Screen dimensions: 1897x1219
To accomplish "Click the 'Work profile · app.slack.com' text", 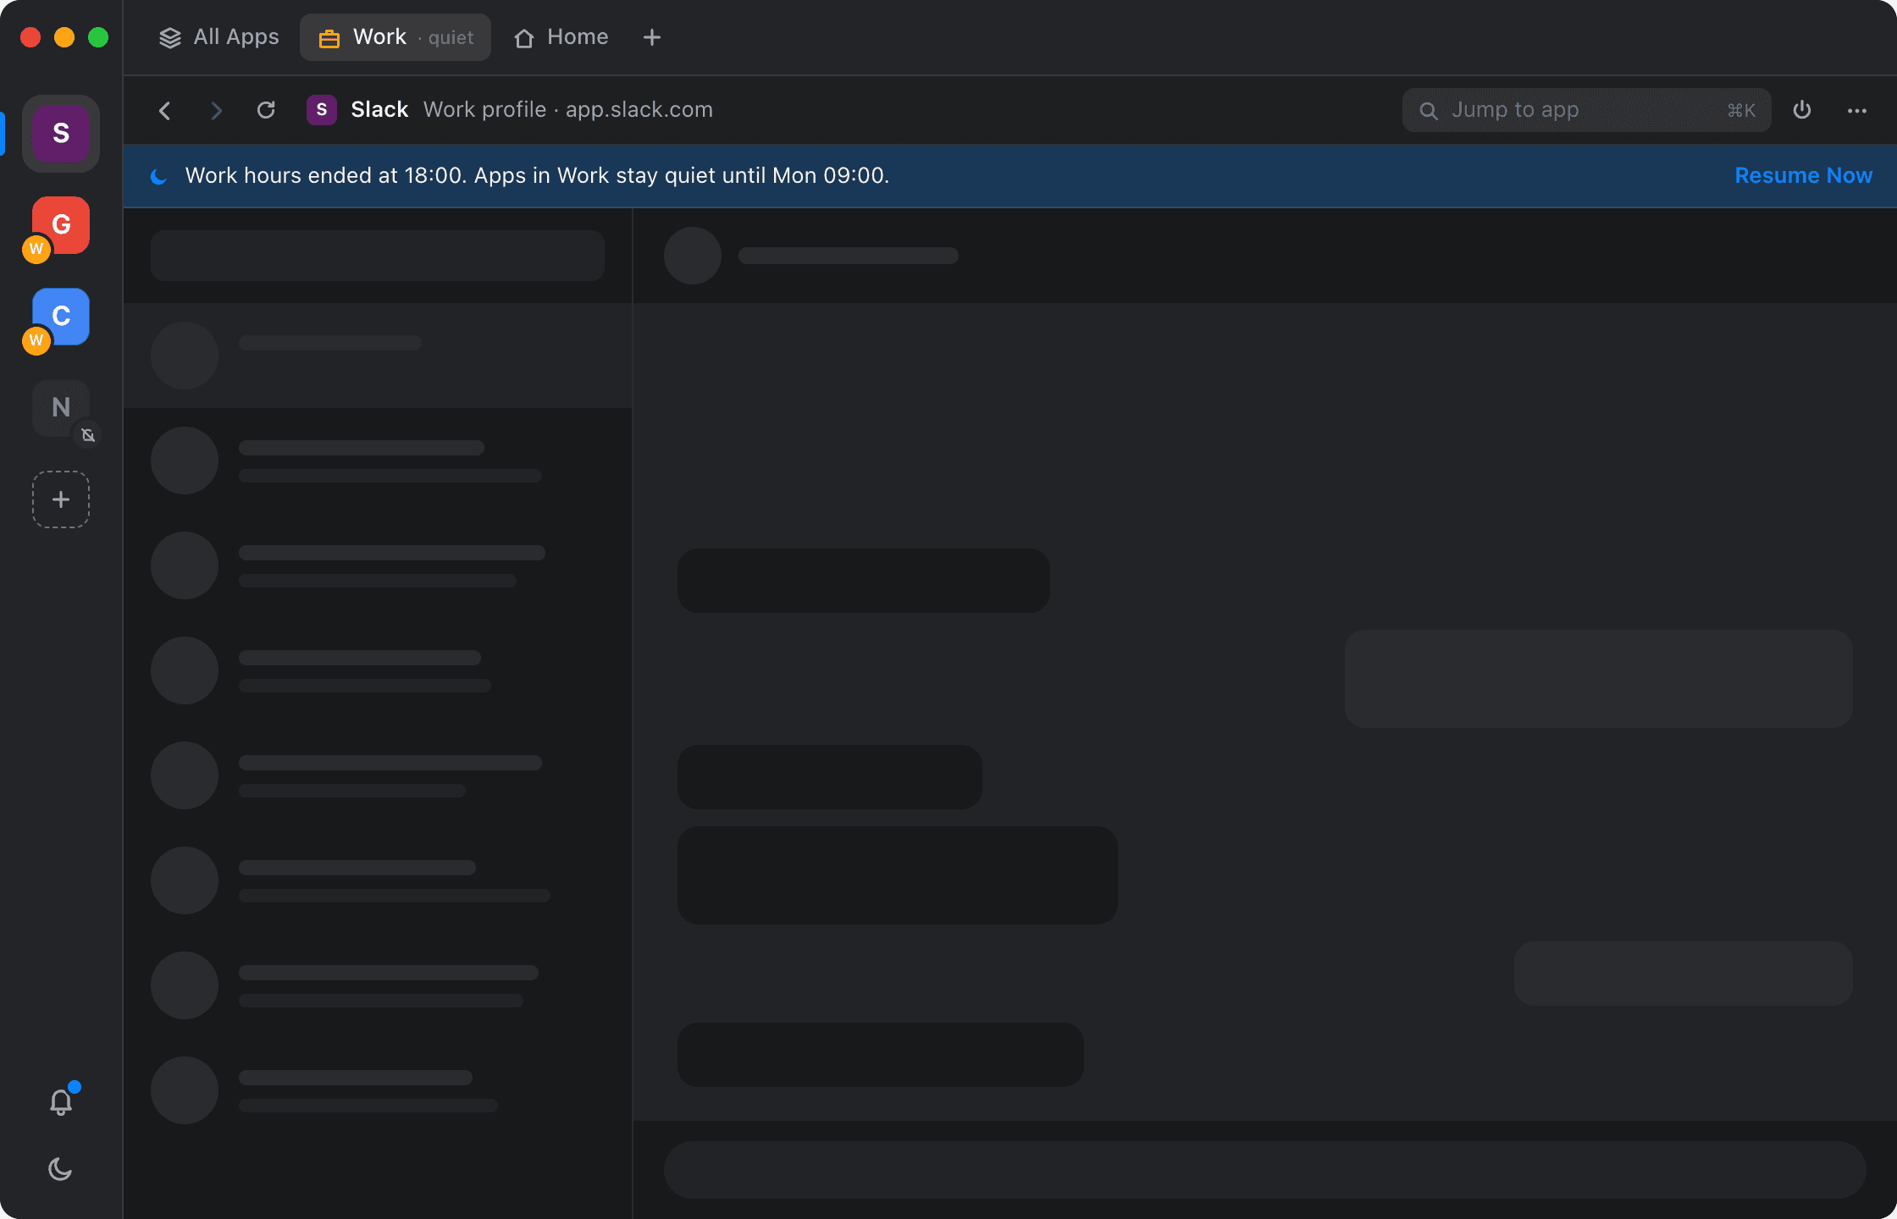I will 568,110.
